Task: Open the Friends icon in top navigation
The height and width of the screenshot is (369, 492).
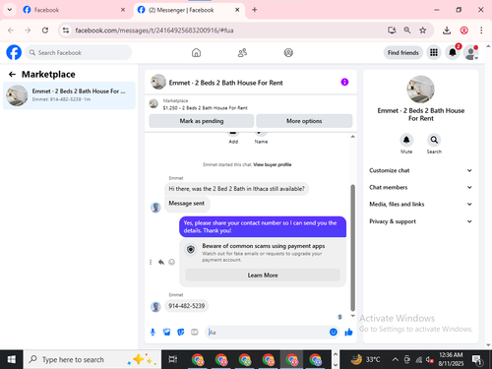Action: [242, 52]
